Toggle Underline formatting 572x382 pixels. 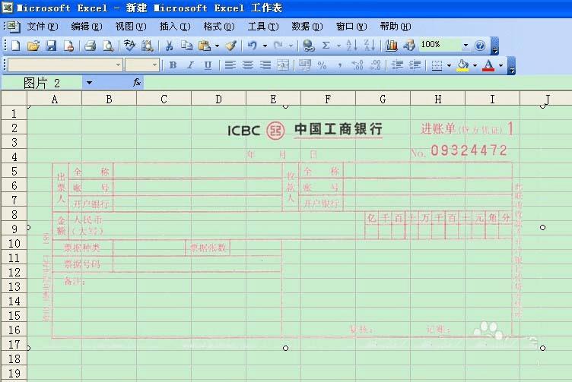click(x=208, y=65)
